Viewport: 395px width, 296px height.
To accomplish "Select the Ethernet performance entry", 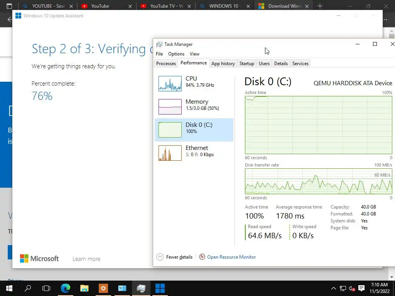I will [194, 153].
